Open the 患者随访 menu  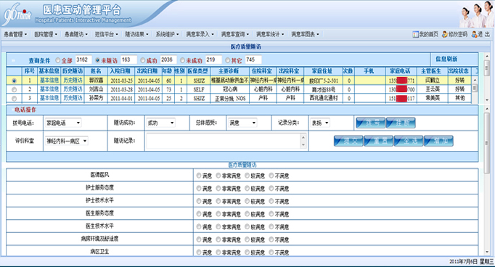click(76, 34)
